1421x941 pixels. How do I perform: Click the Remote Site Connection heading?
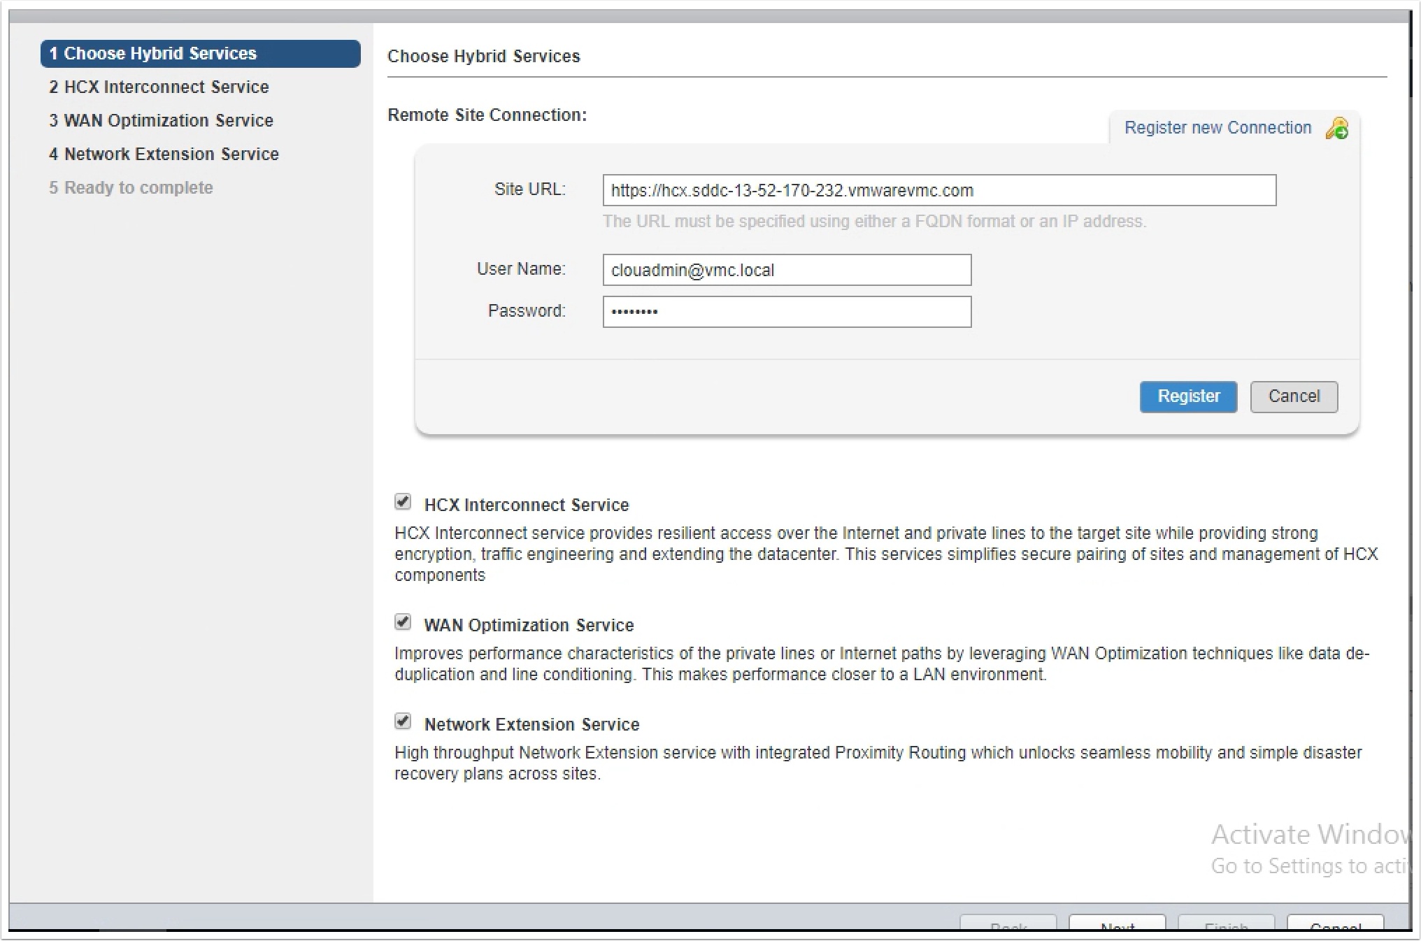point(487,115)
